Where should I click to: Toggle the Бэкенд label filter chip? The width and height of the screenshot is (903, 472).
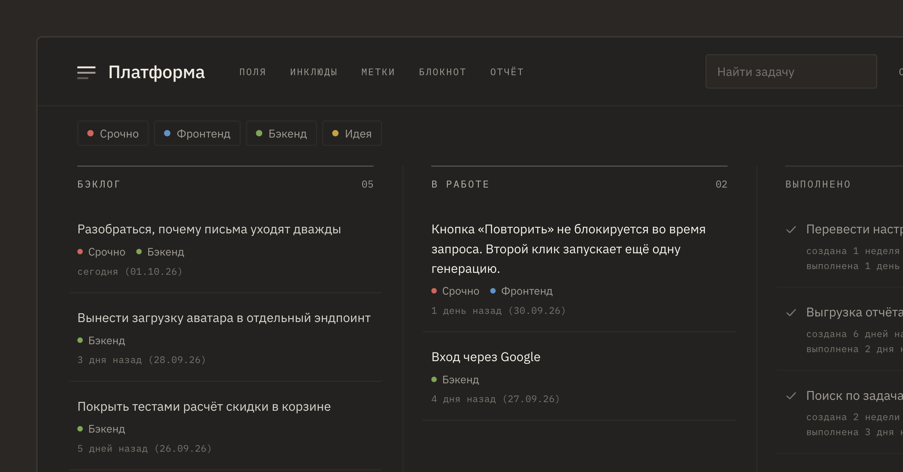281,133
